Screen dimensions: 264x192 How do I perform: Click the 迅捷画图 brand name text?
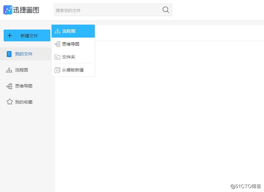pos(26,10)
